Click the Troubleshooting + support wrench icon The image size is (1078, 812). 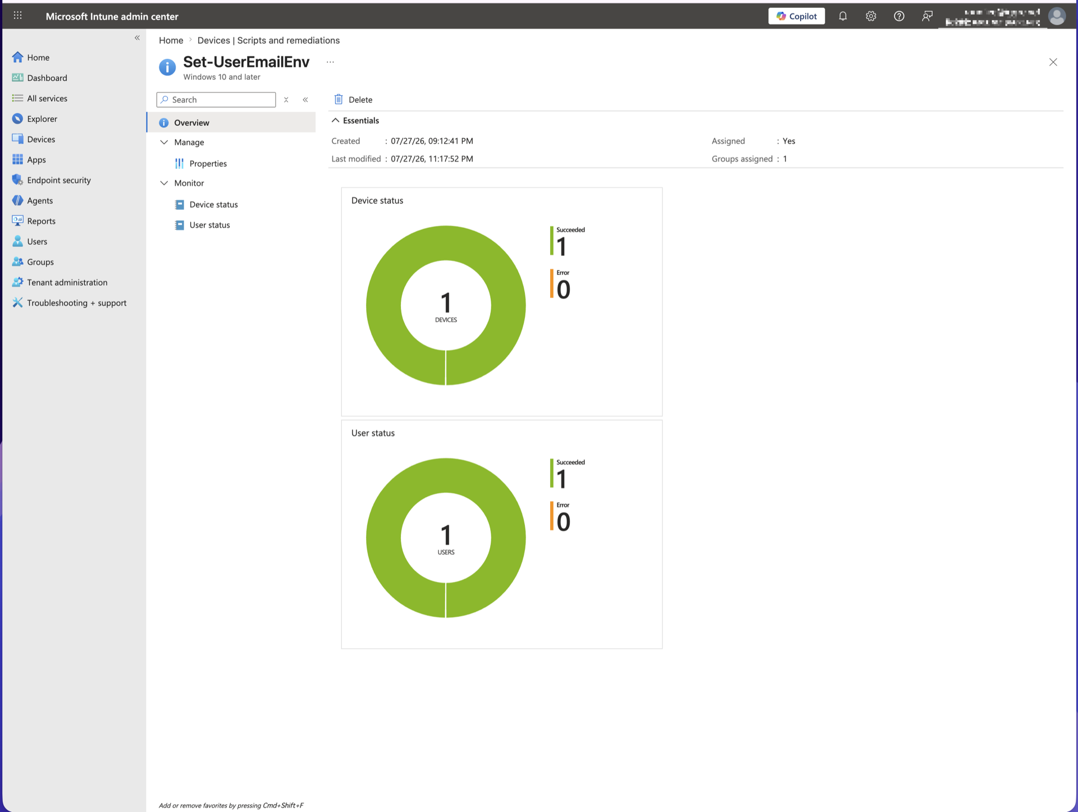[x=17, y=302]
